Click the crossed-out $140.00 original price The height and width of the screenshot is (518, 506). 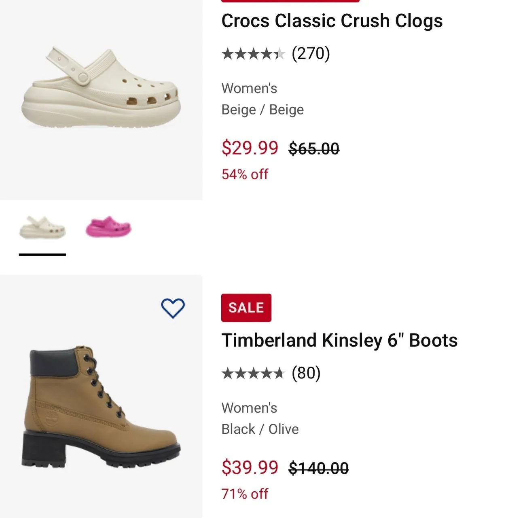pos(318,468)
